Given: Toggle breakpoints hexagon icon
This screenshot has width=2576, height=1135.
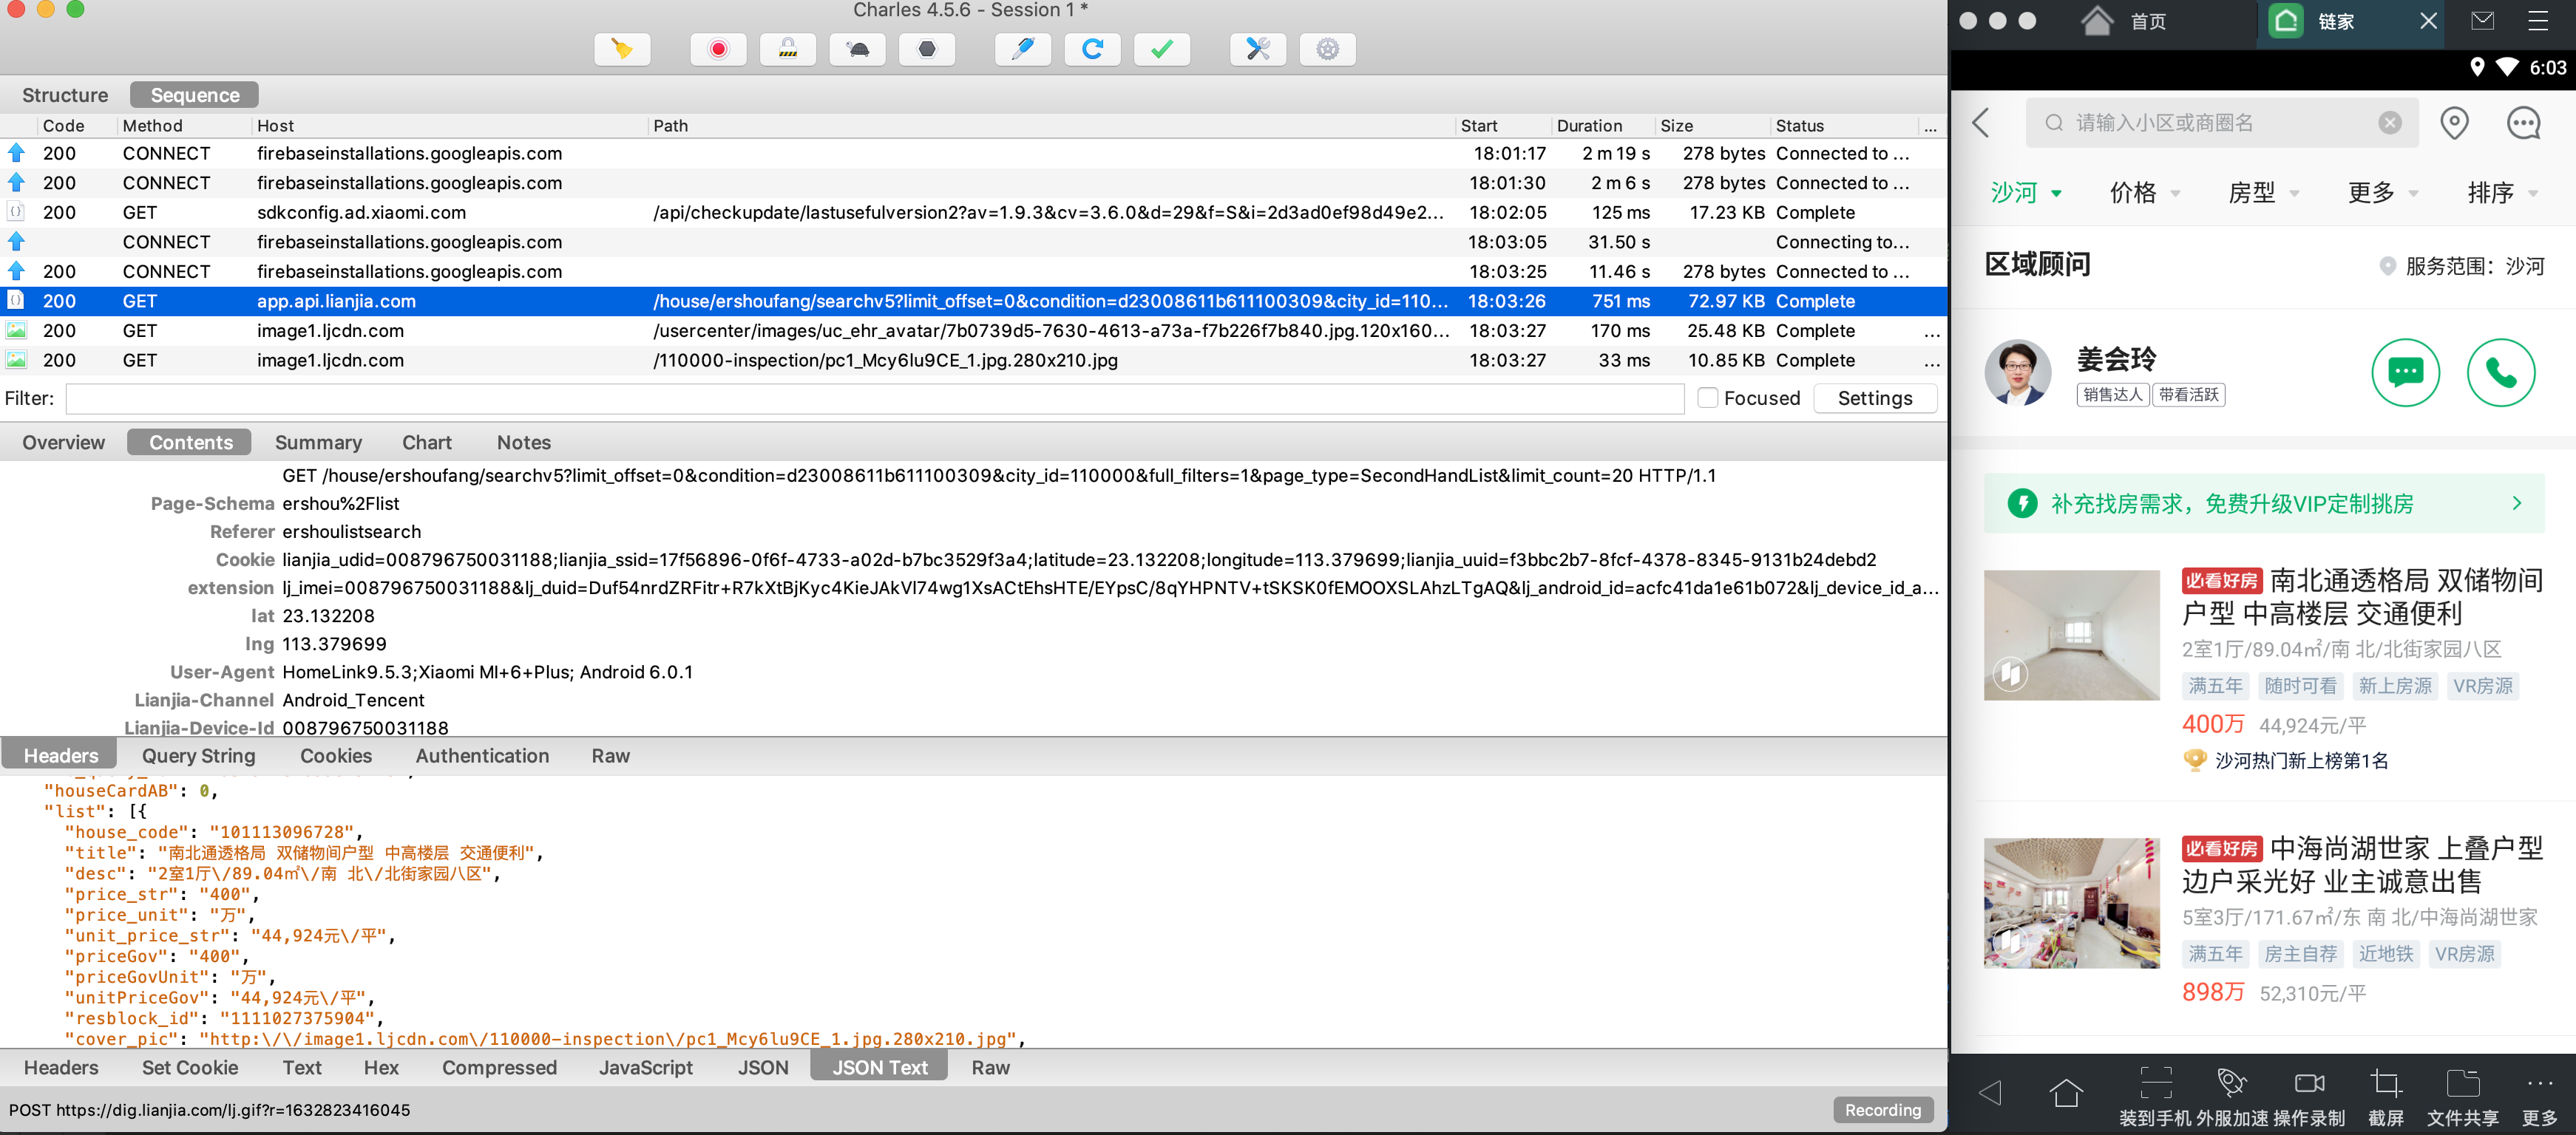Looking at the screenshot, I should pos(927,49).
